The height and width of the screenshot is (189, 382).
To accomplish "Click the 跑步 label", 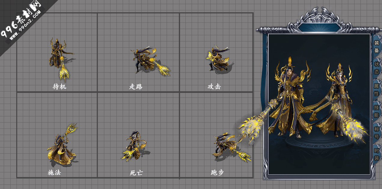I will (217, 173).
